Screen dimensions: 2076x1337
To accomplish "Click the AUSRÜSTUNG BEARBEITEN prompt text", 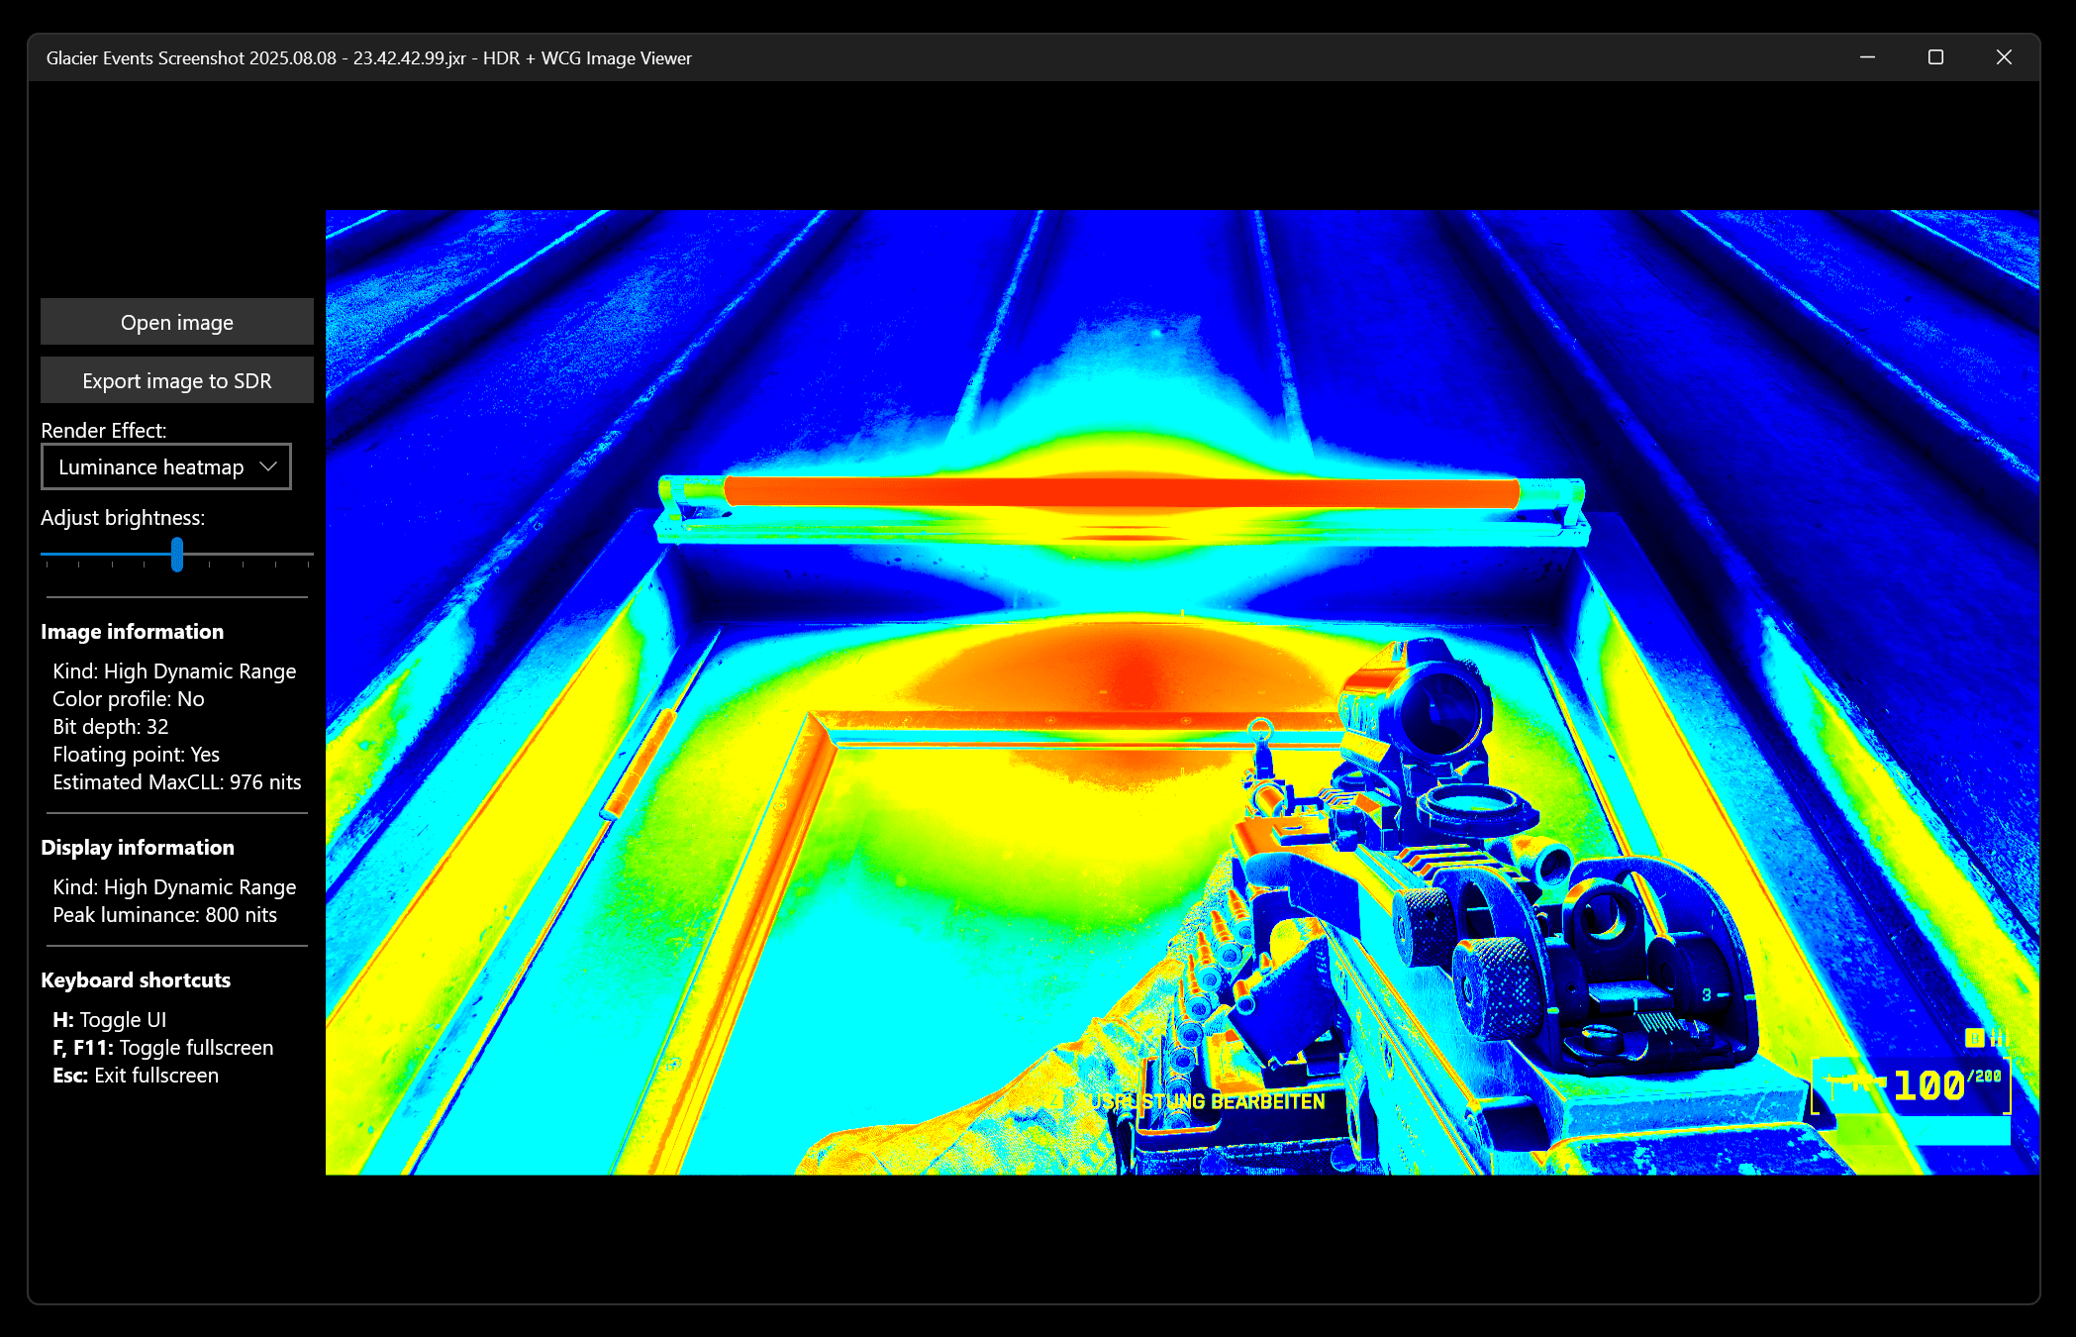I will [x=1206, y=1101].
